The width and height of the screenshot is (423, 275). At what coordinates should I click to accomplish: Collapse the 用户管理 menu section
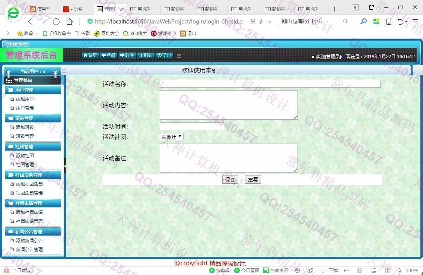click(x=33, y=90)
